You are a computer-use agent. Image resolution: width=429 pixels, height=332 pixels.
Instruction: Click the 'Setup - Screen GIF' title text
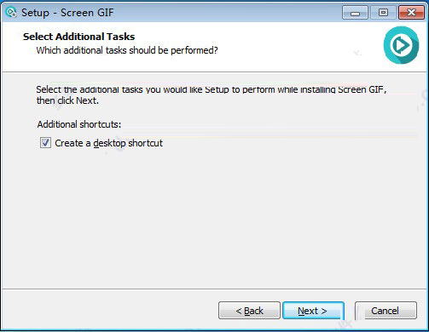67,13
